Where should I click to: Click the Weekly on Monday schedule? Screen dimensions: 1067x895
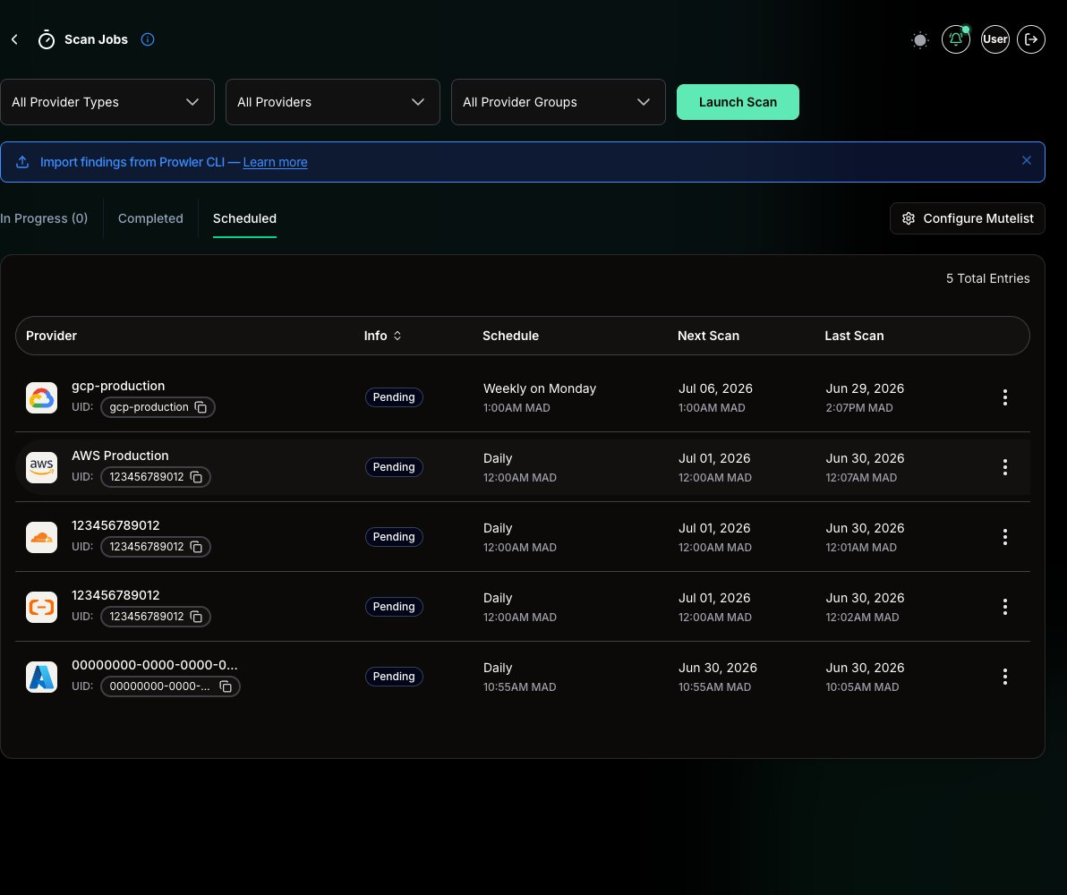point(540,388)
